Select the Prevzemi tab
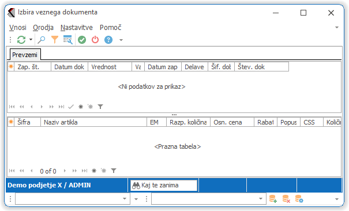 (x=25, y=55)
